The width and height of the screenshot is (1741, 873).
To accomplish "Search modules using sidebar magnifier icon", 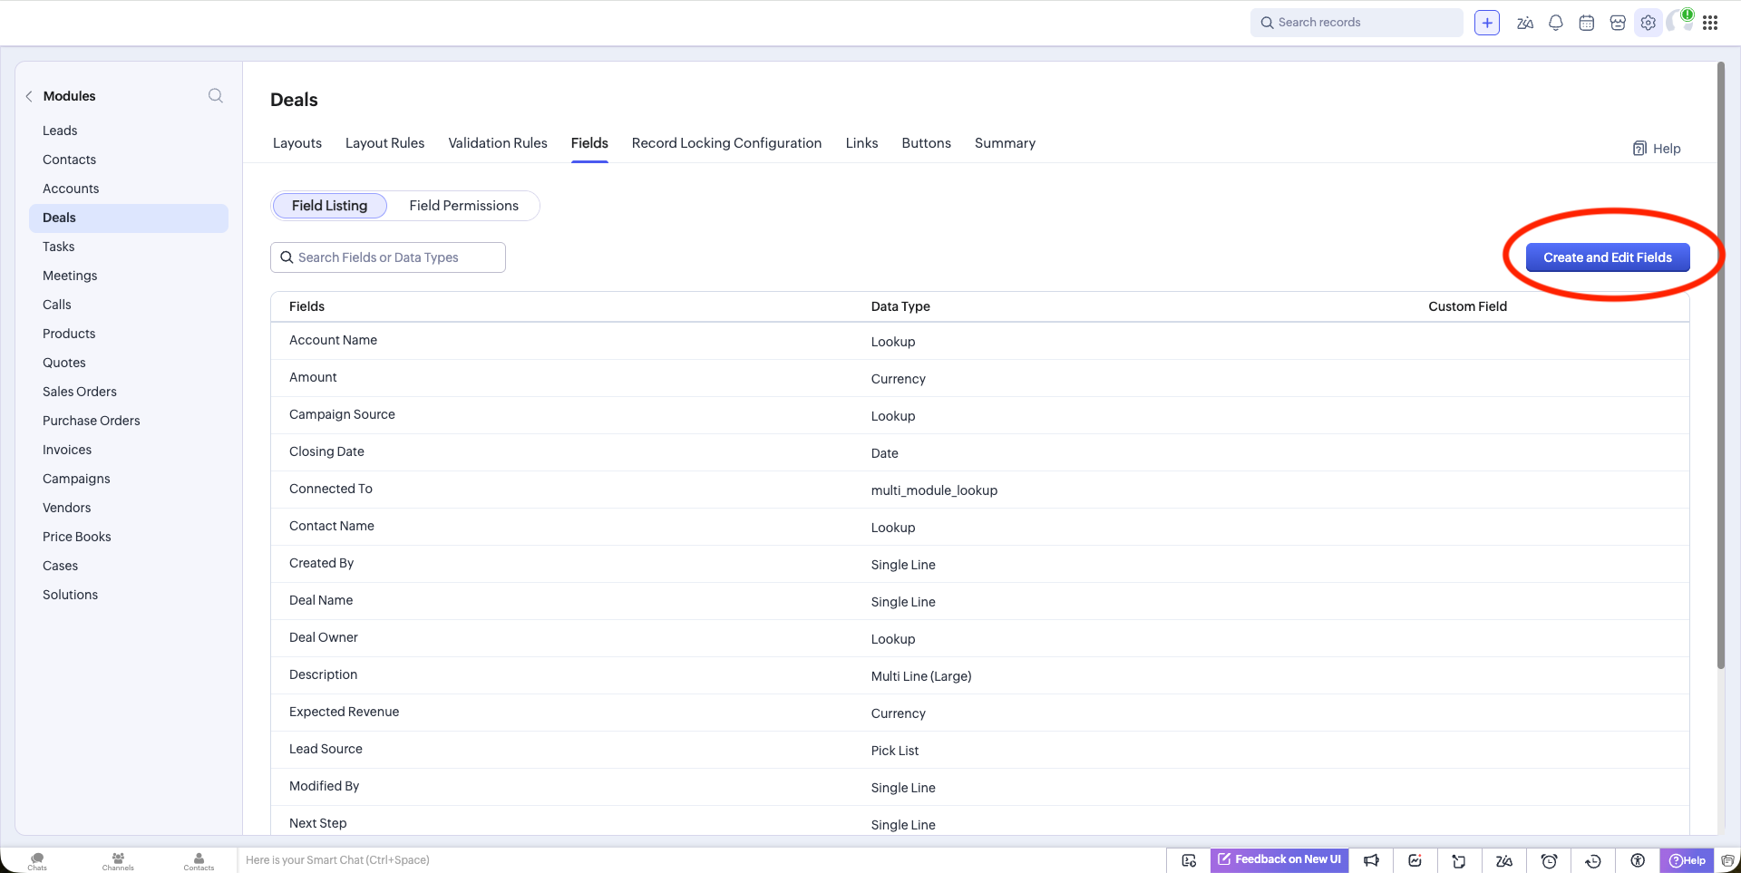I will [x=215, y=96].
